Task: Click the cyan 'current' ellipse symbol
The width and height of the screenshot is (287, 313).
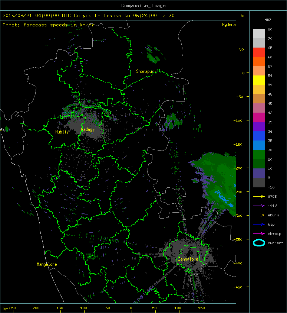Action: pos(259,243)
